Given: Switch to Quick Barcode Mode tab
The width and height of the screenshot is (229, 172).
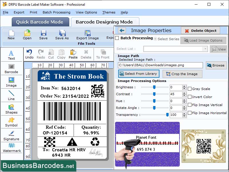Looking at the screenshot, I should click(x=40, y=22).
